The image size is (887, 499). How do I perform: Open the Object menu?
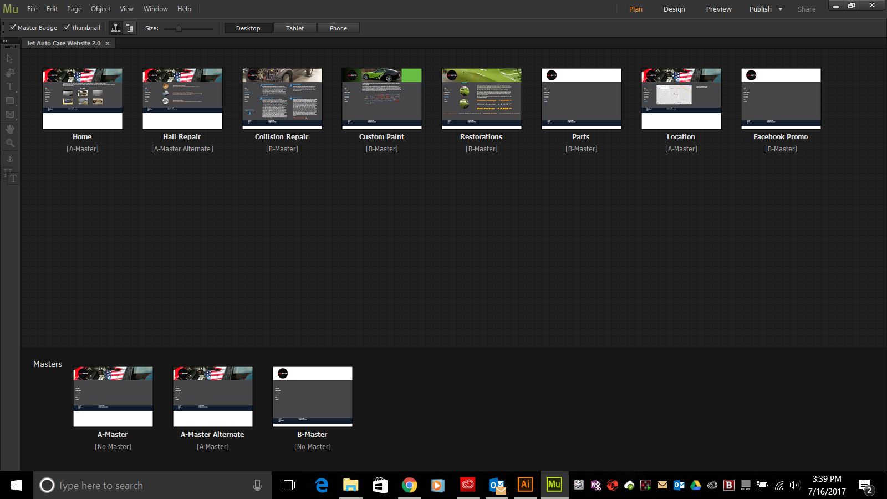100,9
